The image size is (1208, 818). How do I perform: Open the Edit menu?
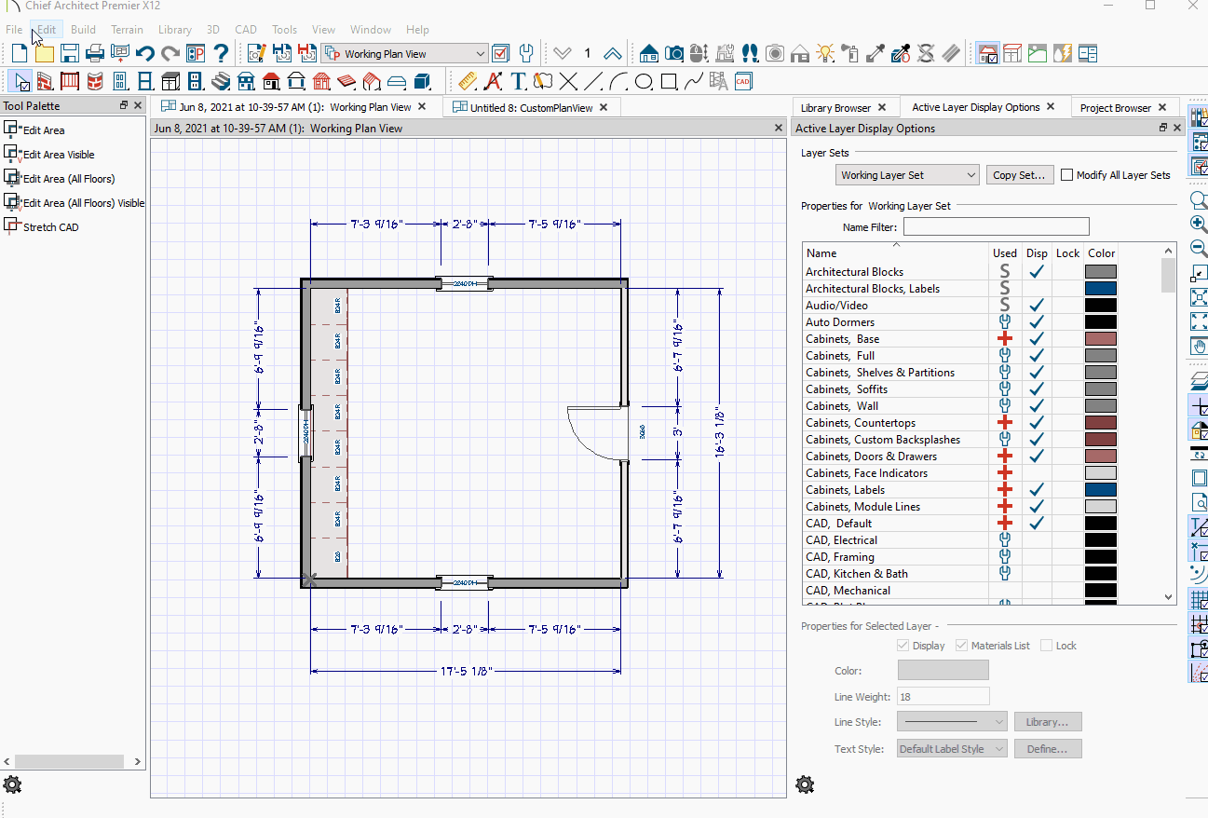pos(46,29)
